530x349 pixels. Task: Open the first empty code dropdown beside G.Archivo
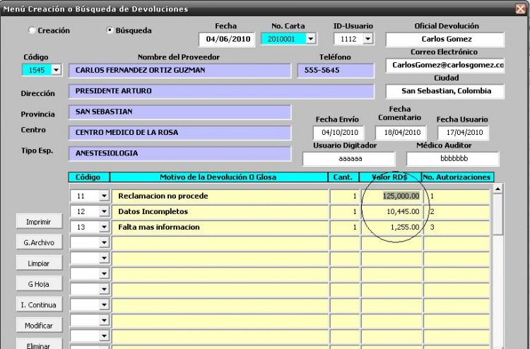click(104, 242)
